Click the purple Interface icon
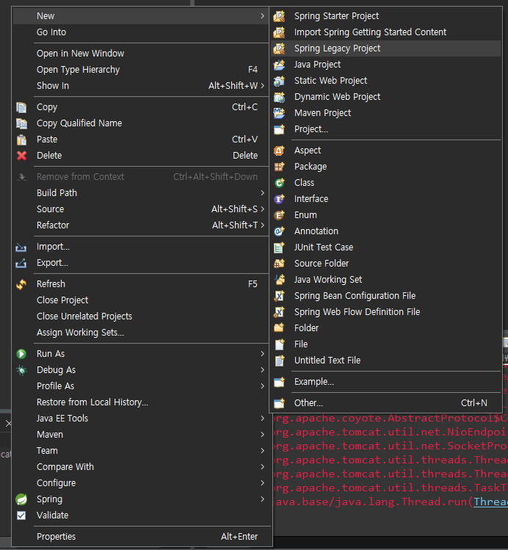 coord(279,199)
